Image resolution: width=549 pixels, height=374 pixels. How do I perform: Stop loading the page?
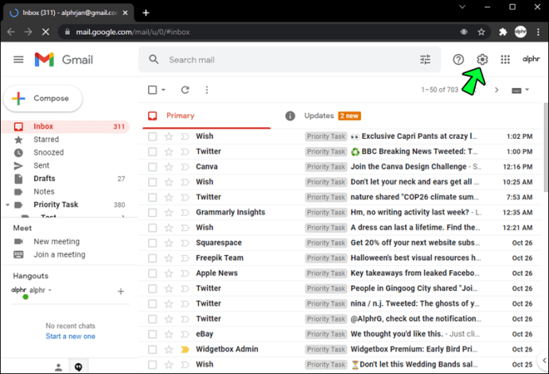45,32
